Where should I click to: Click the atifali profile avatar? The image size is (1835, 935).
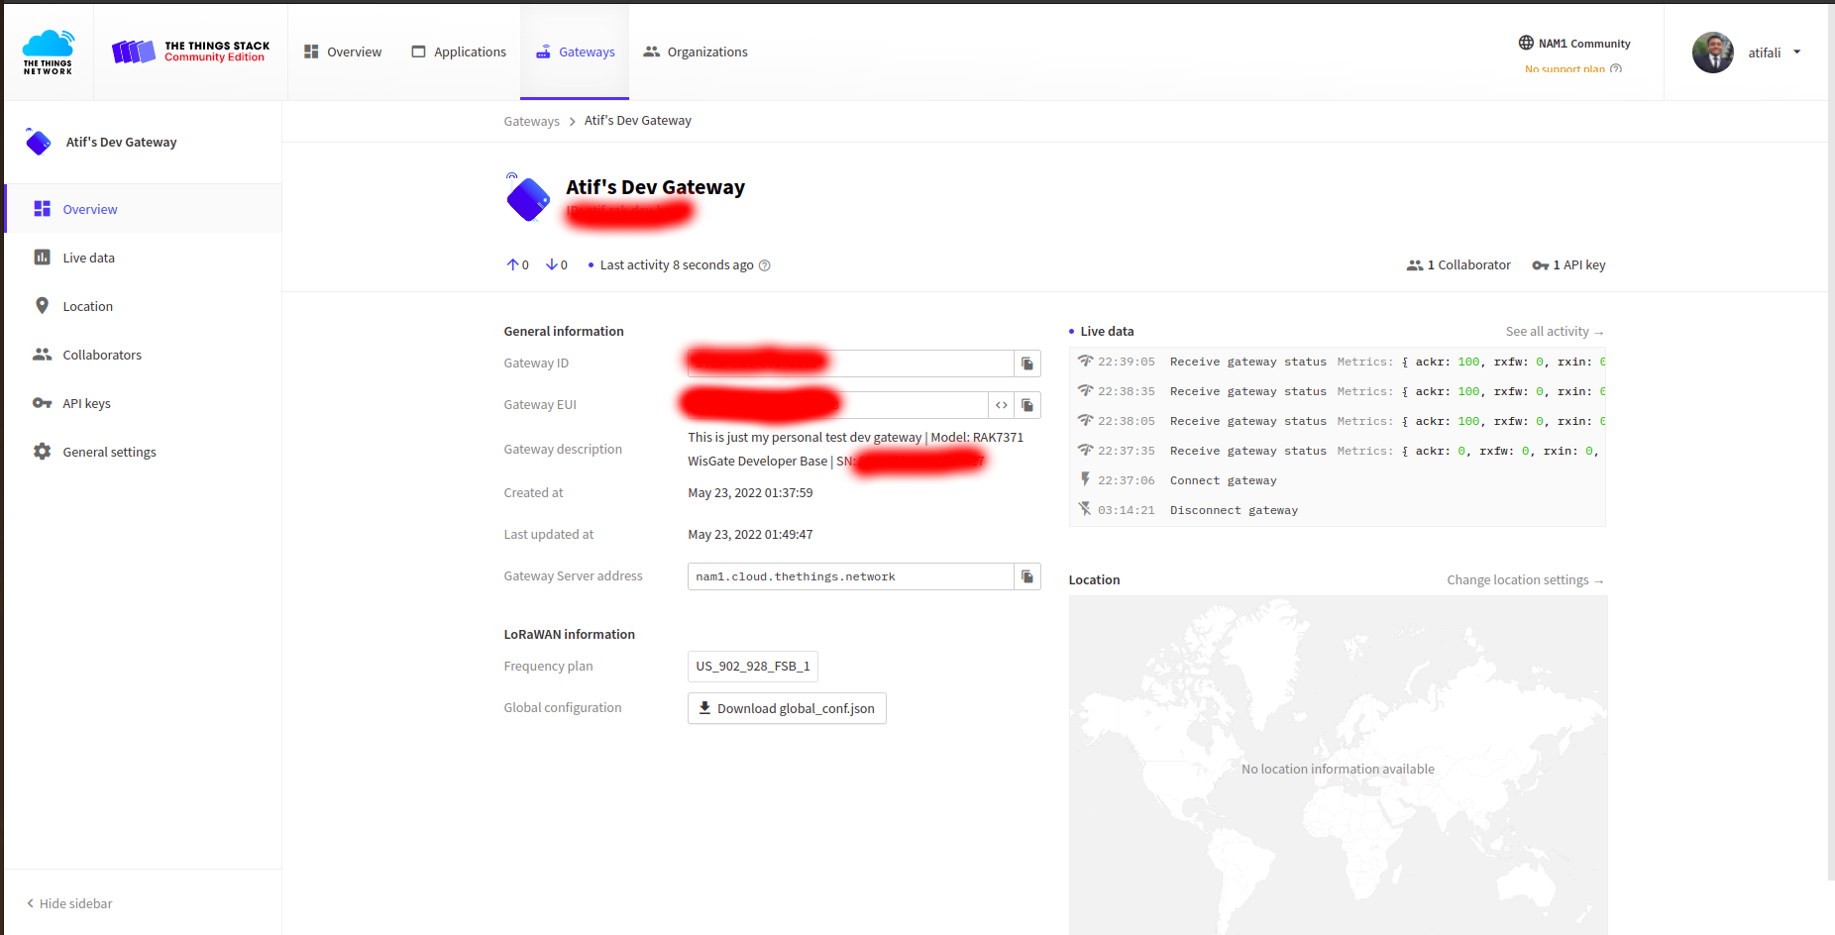pos(1712,52)
